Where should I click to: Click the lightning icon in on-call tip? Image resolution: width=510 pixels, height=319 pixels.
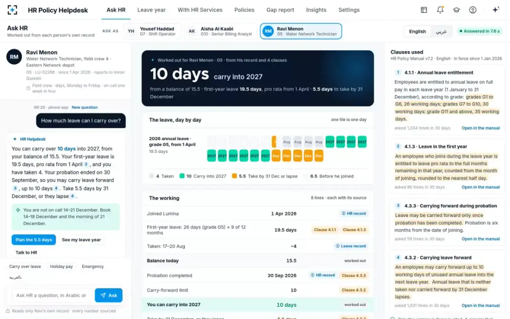[x=18, y=210]
